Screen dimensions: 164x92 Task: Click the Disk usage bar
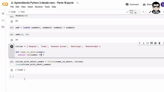point(138,13)
